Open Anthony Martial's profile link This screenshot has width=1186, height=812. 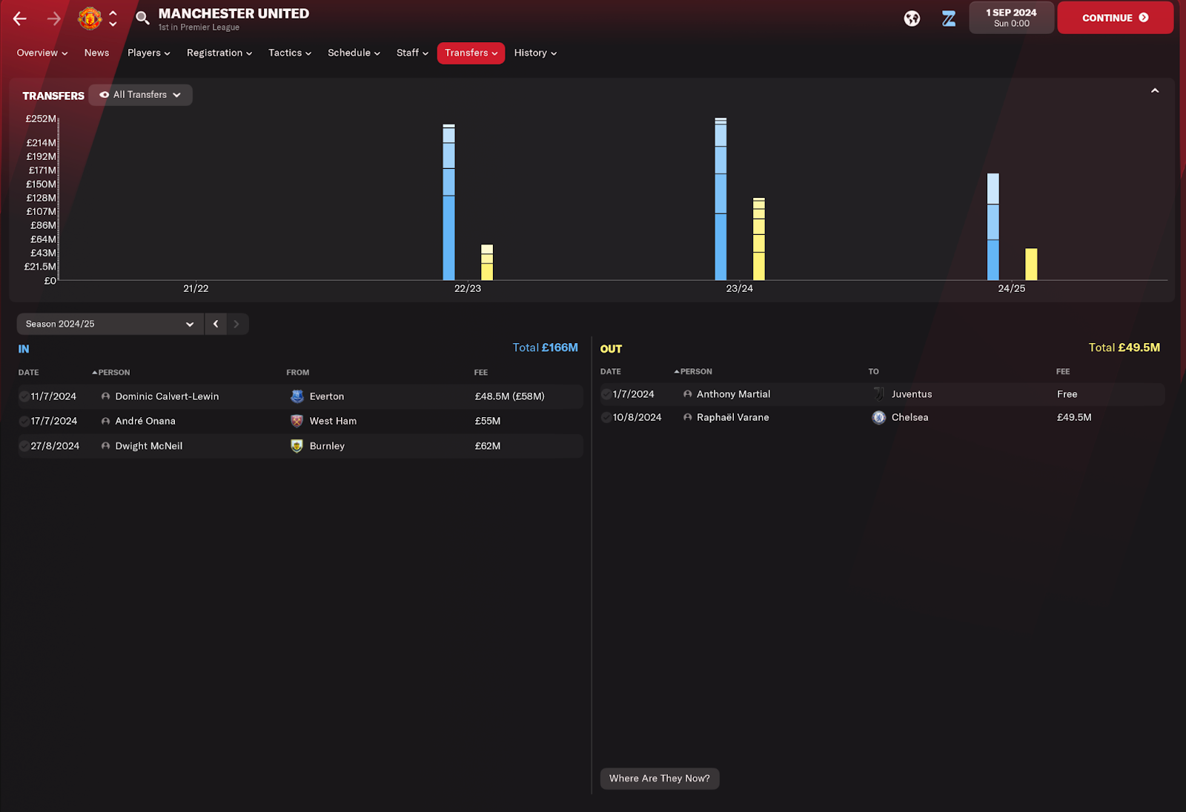click(x=733, y=394)
